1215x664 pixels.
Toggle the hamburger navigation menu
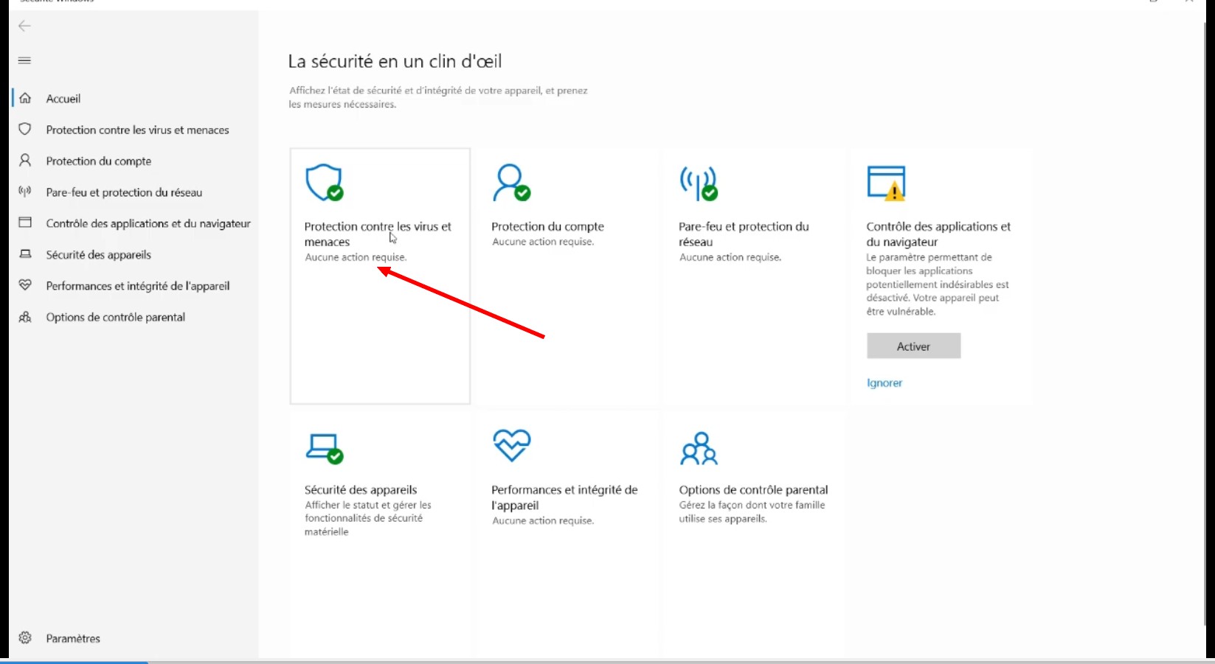pos(24,60)
